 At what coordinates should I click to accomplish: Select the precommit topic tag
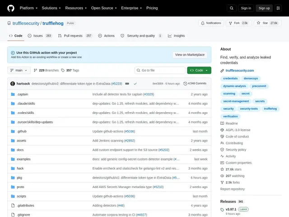259,86
